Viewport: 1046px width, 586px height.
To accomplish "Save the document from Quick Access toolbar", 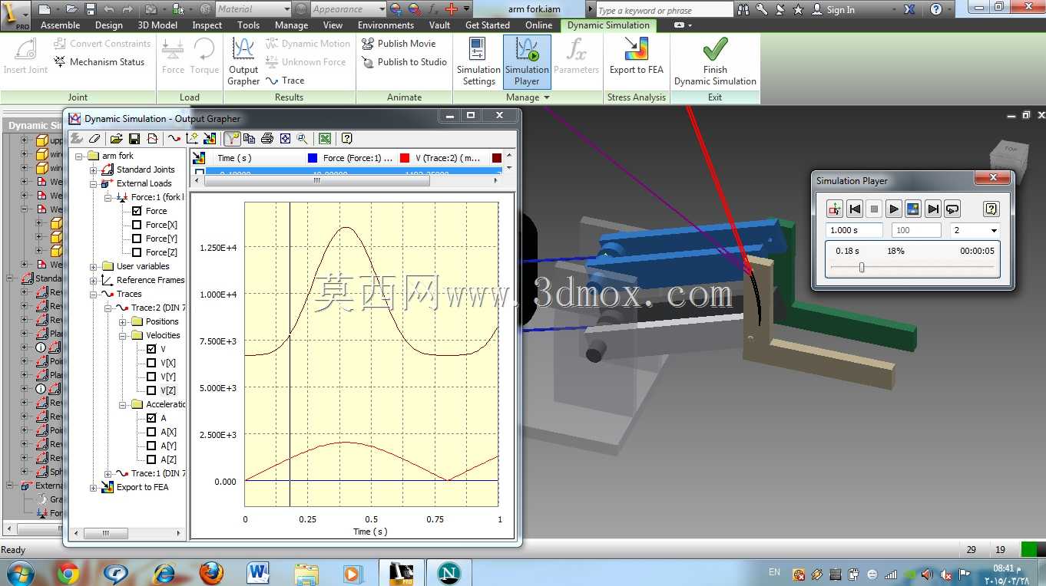I will pos(91,9).
